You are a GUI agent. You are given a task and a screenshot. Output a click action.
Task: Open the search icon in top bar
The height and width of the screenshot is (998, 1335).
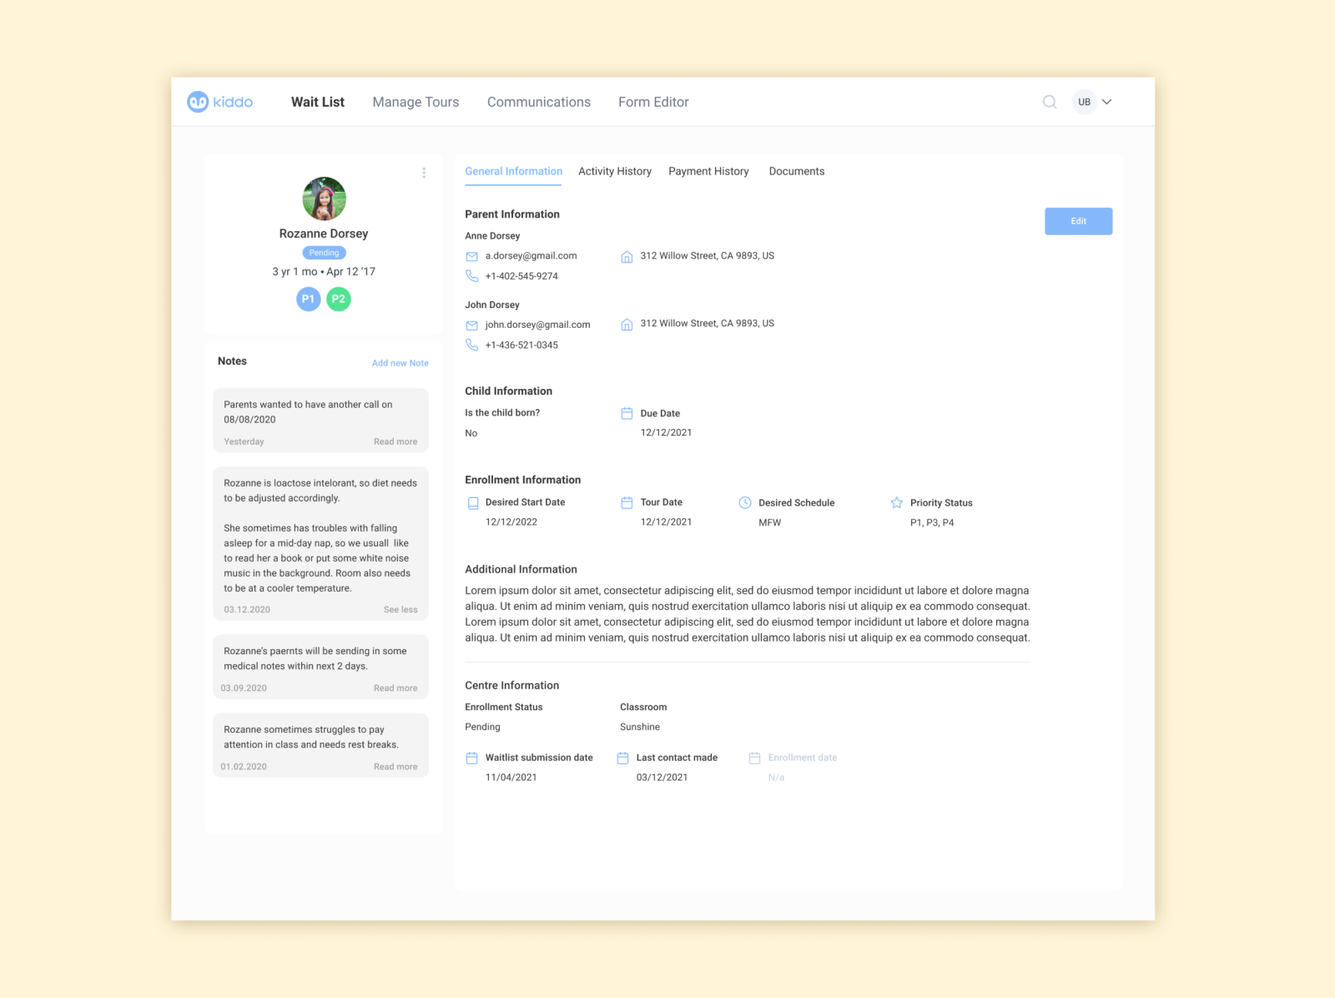point(1049,101)
